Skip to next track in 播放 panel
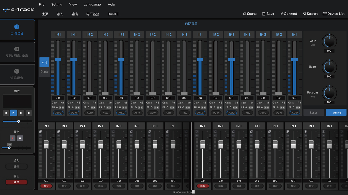 point(21,113)
